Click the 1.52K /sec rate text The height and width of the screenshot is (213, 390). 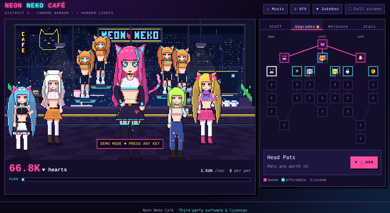point(212,171)
